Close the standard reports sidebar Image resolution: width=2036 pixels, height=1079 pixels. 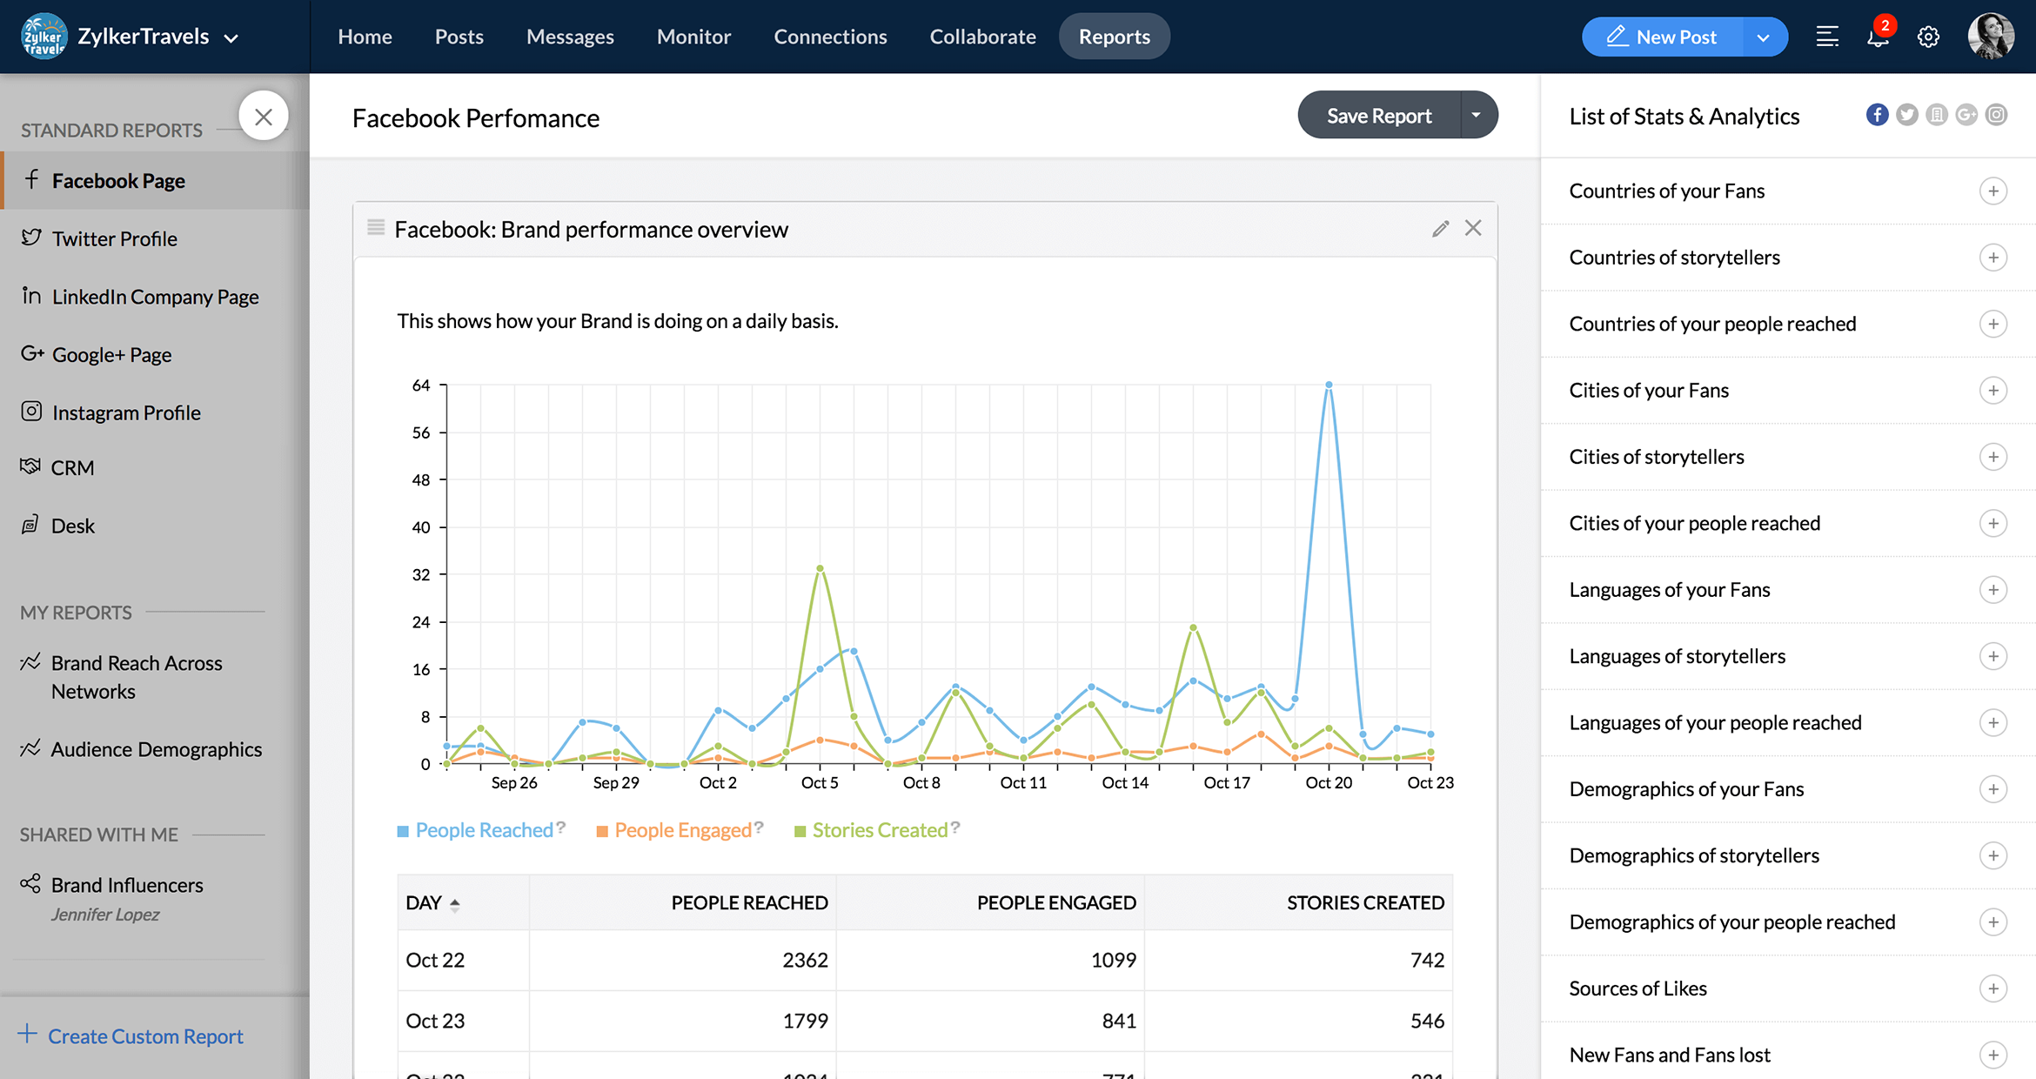[264, 116]
